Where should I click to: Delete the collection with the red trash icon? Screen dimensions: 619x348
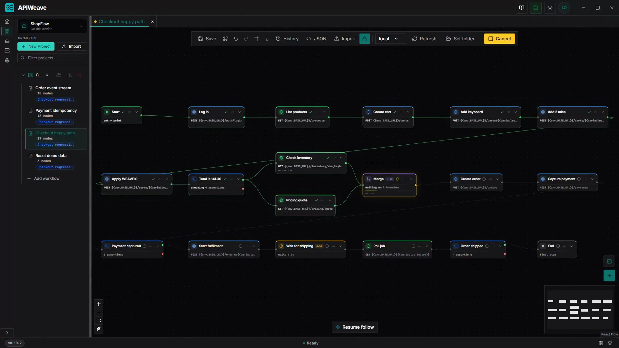pos(79,75)
